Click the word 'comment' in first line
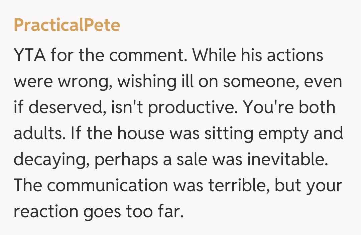361x235 pixels. point(150,55)
